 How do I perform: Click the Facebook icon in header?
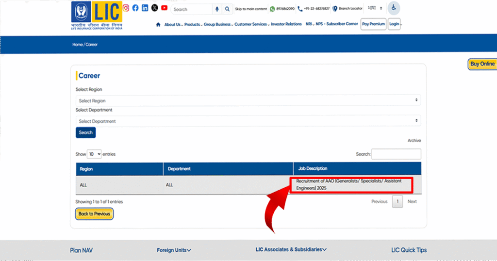(x=135, y=8)
